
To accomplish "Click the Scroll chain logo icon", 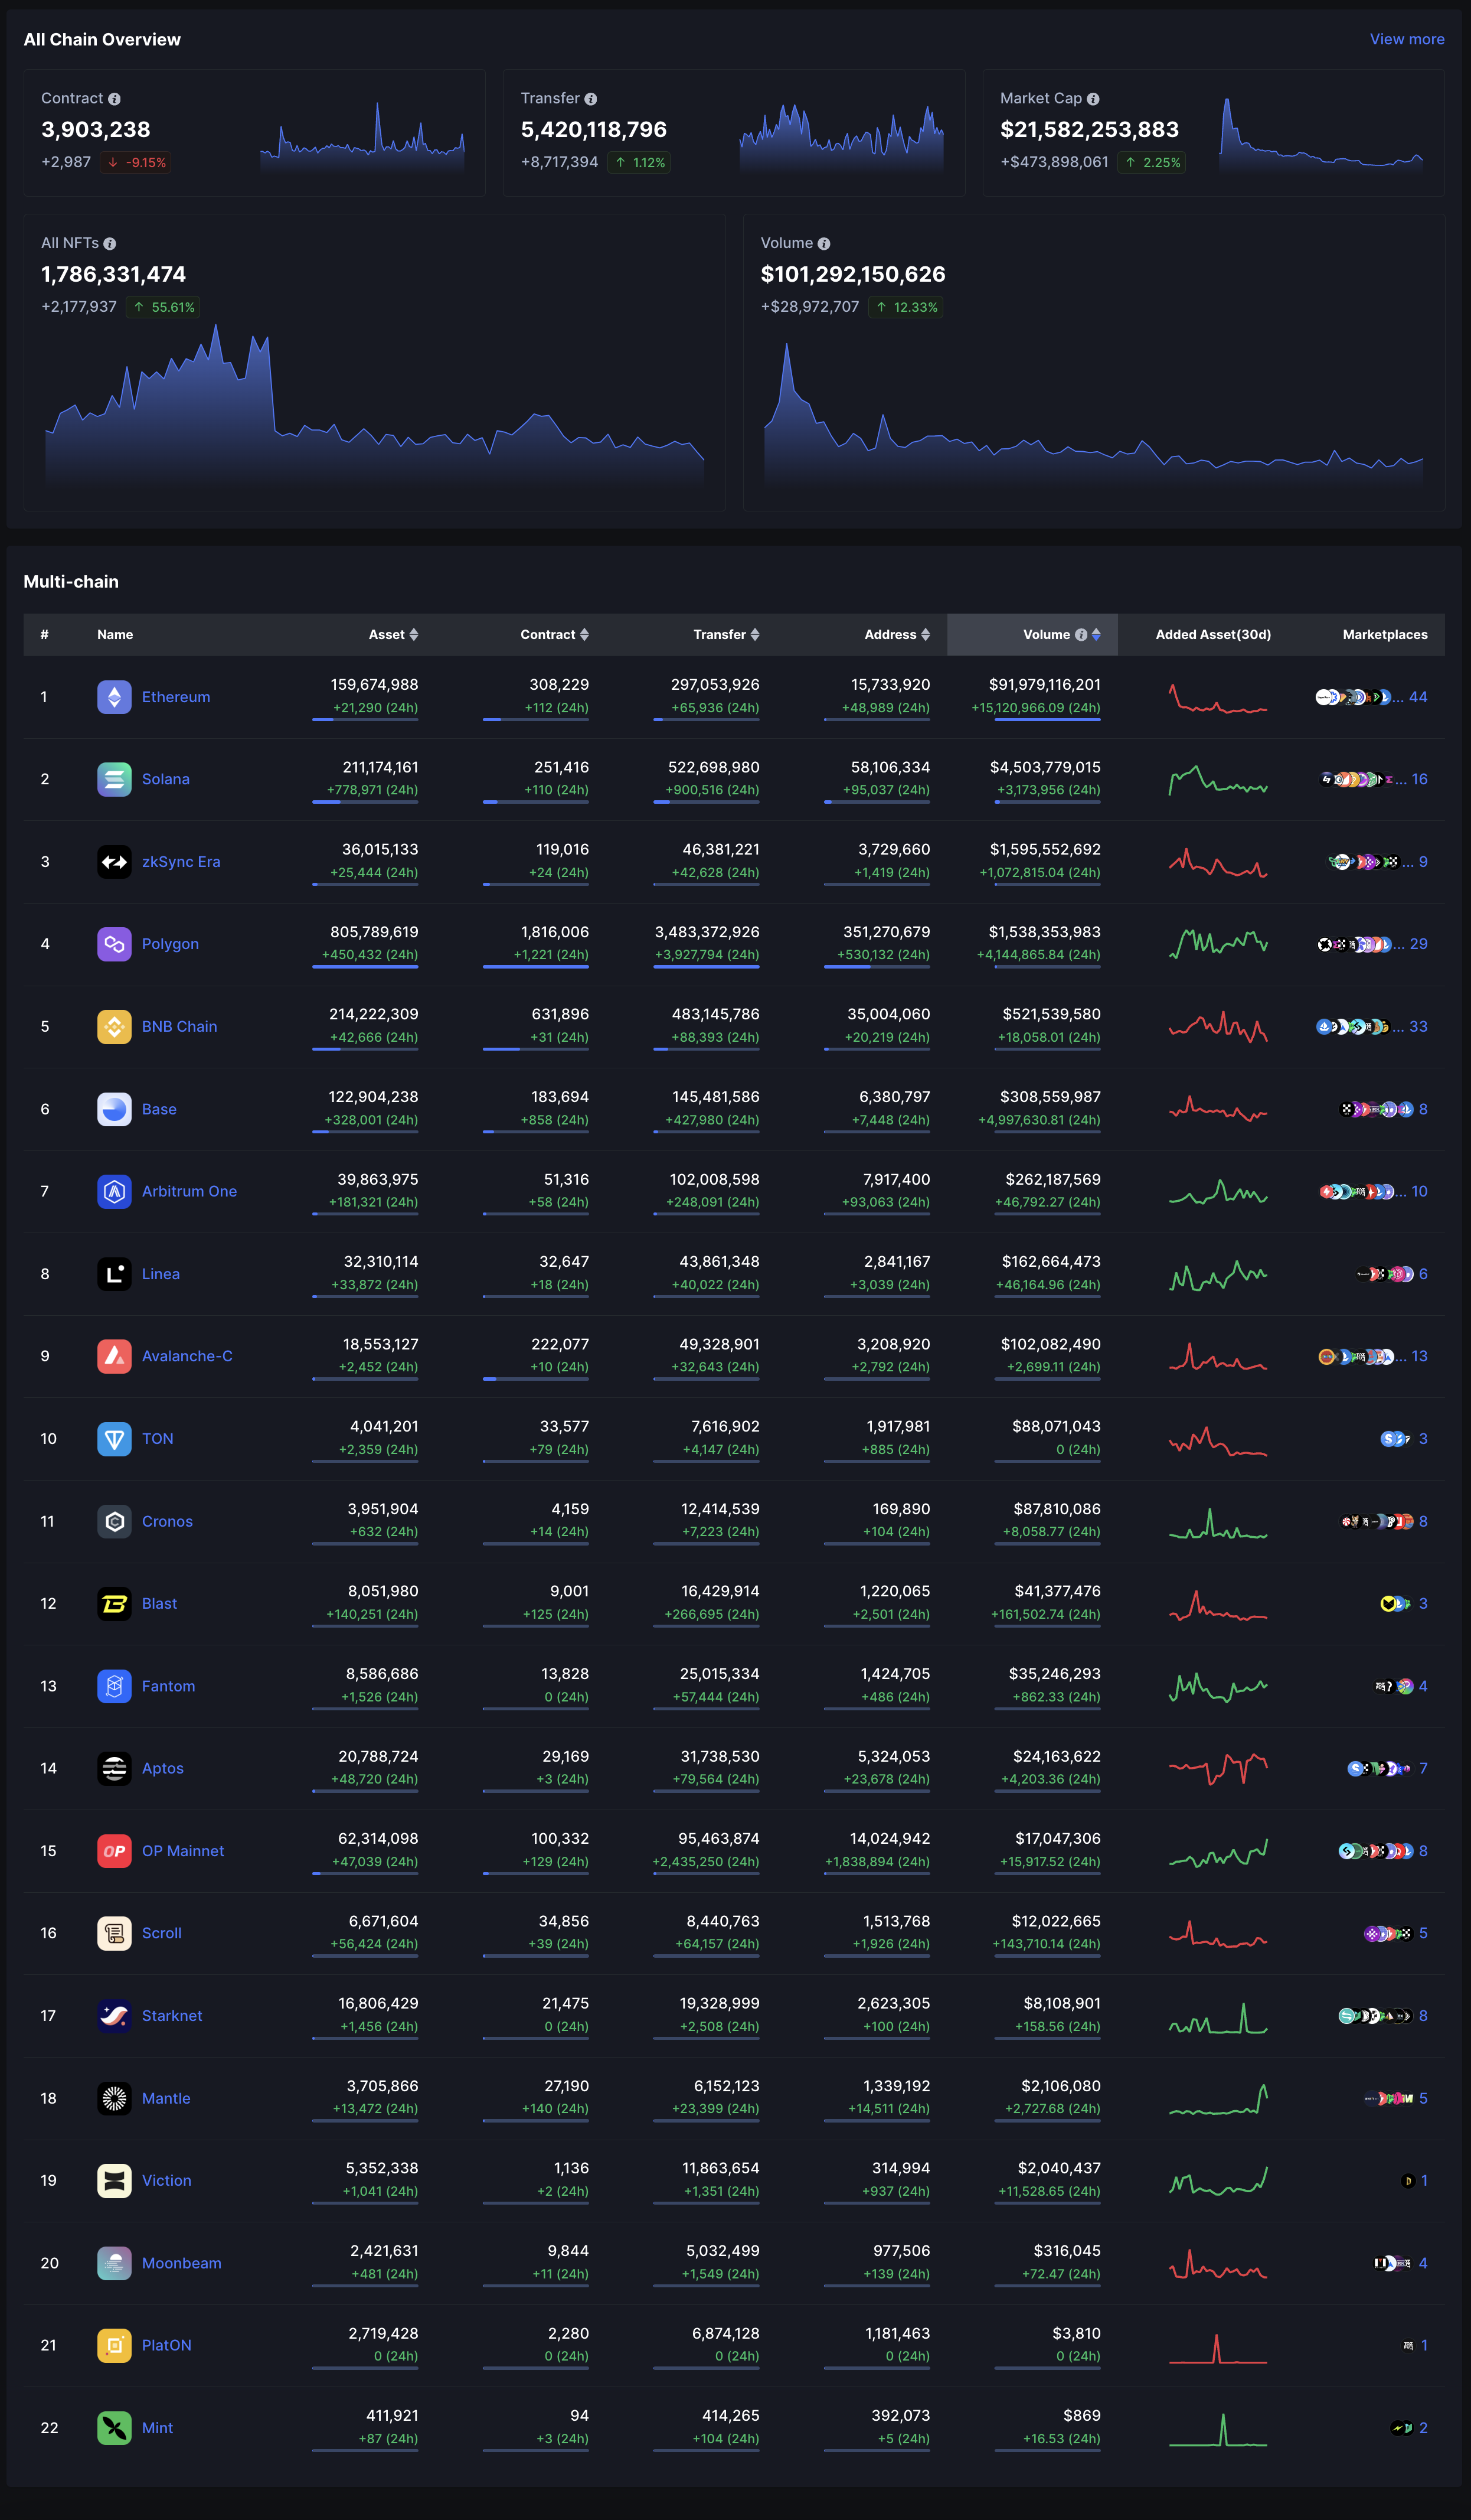I will 114,1933.
